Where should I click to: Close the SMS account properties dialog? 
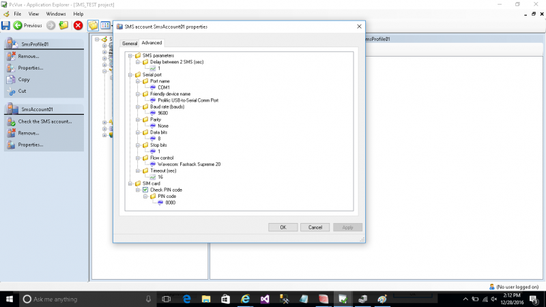coord(359,27)
